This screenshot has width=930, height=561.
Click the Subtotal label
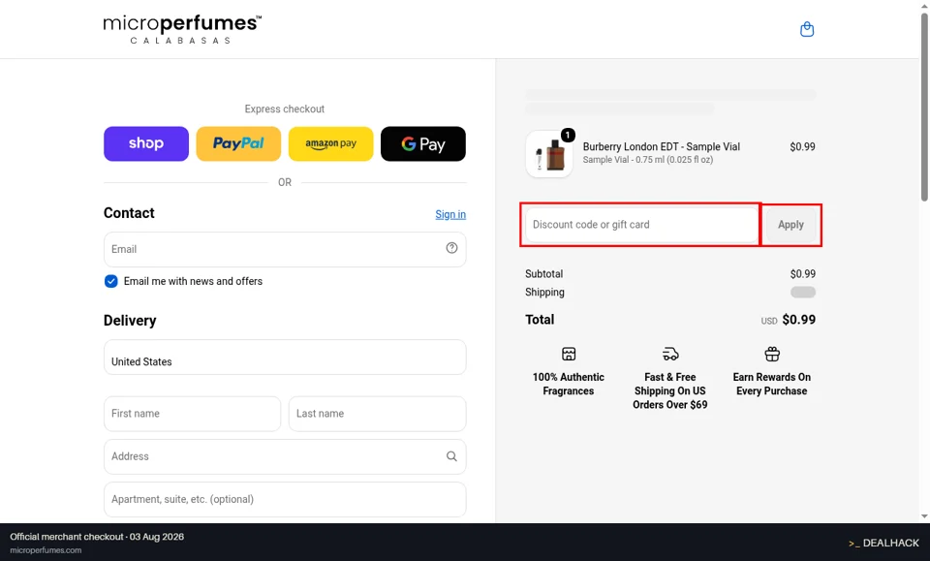coord(543,274)
